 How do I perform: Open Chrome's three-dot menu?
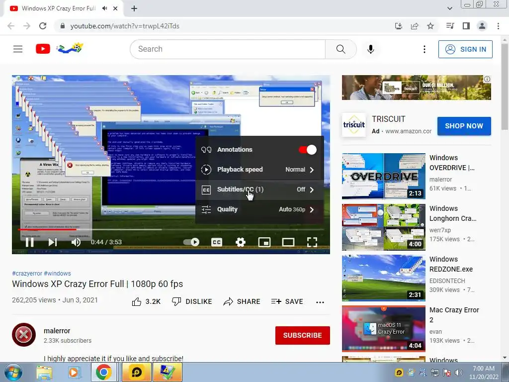(498, 26)
